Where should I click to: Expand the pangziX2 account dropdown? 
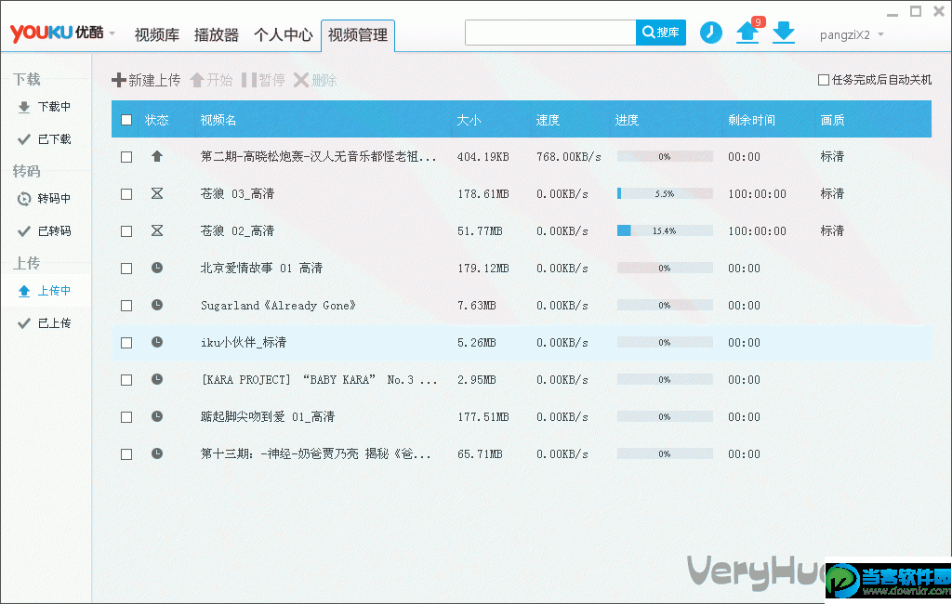click(x=880, y=35)
